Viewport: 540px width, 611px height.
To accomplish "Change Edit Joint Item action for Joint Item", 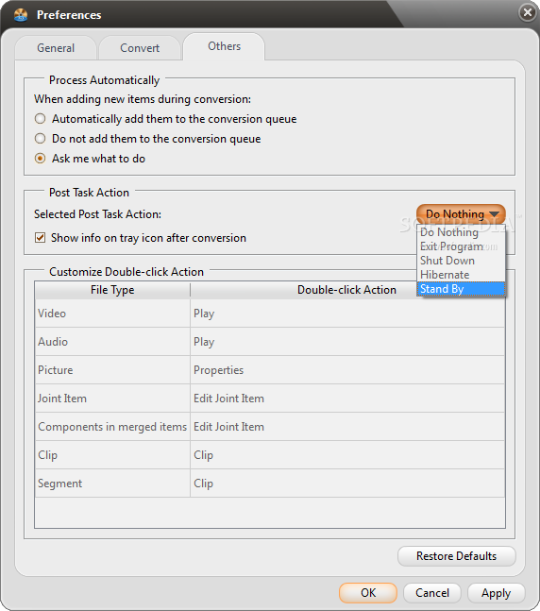I will pyautogui.click(x=347, y=399).
